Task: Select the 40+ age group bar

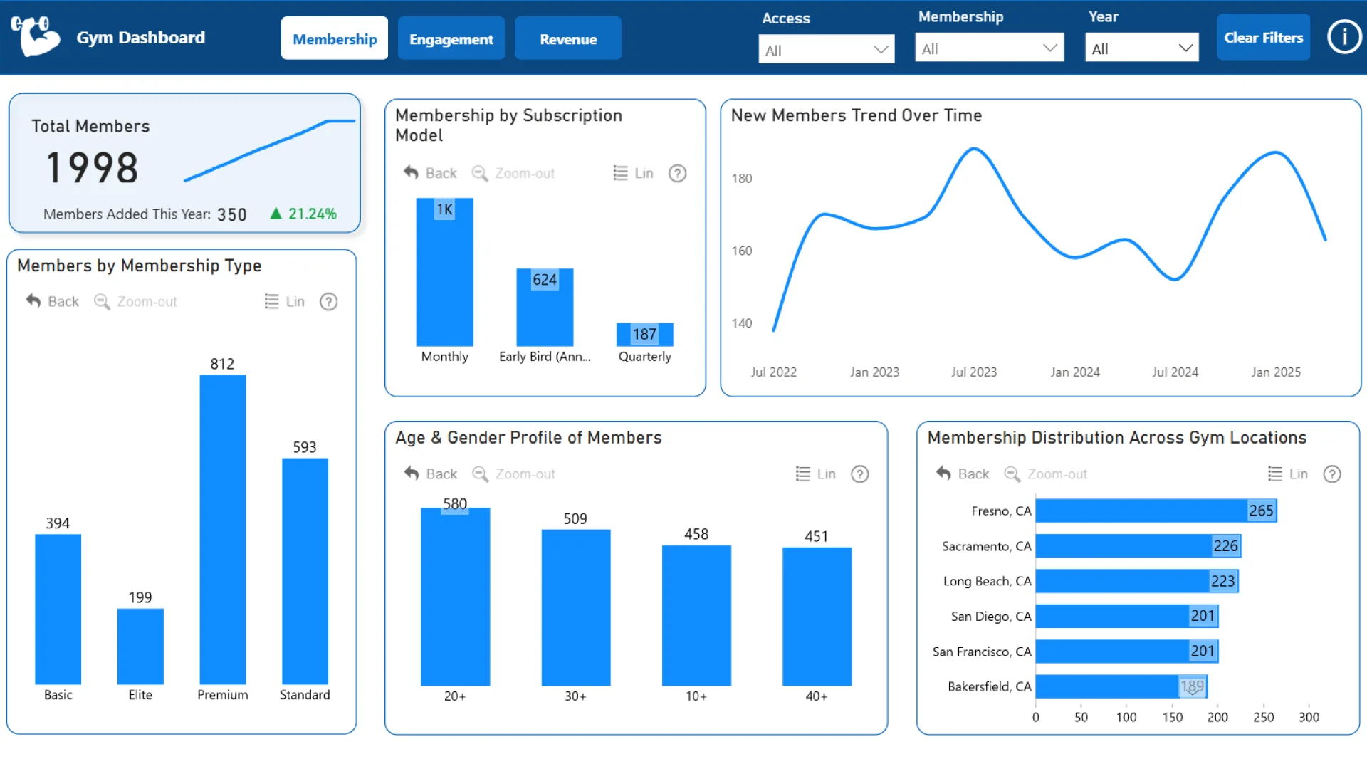Action: (x=817, y=617)
